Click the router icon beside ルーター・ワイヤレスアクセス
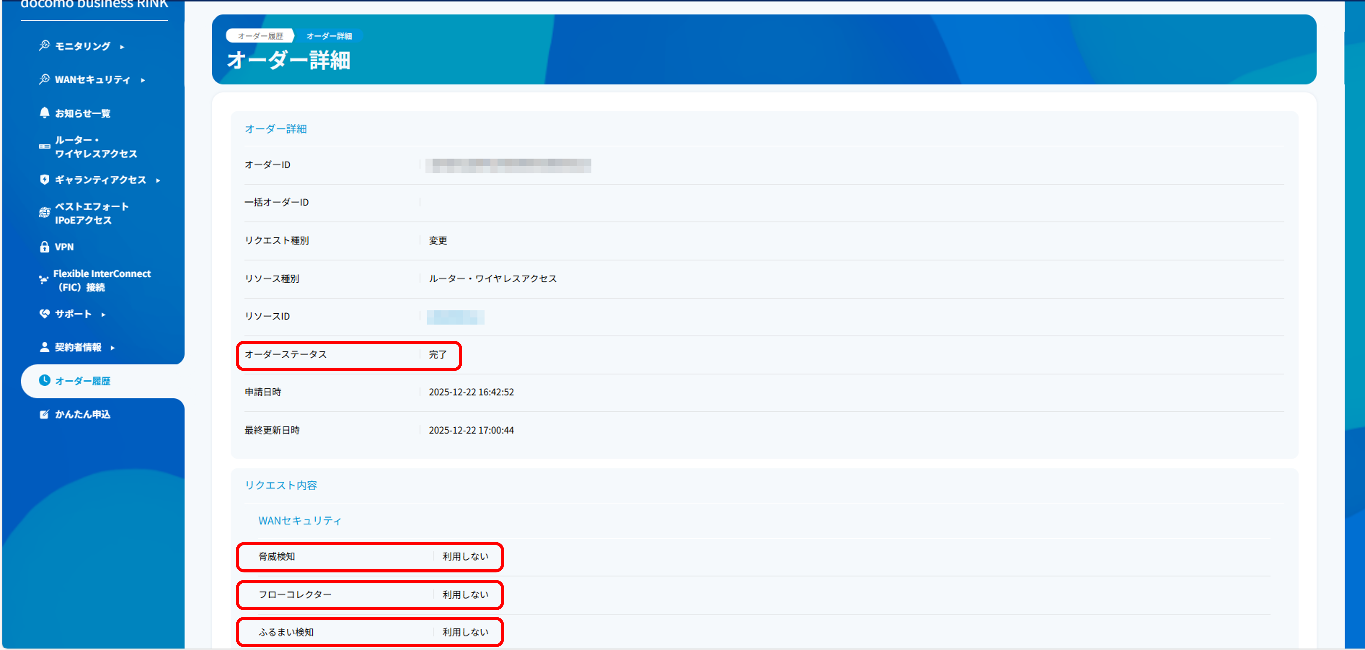1365x650 pixels. click(x=44, y=147)
